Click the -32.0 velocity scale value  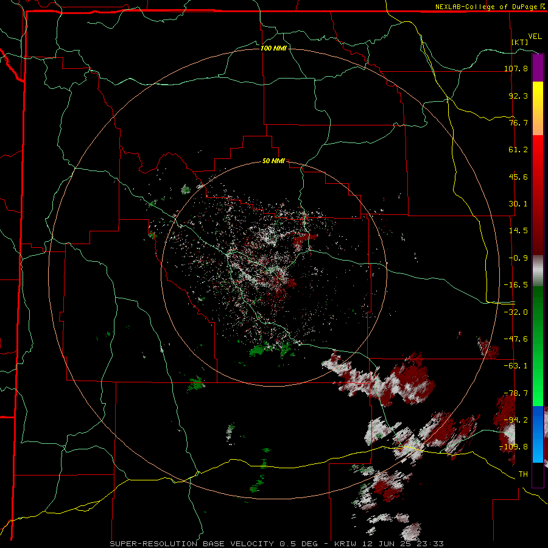click(x=516, y=312)
